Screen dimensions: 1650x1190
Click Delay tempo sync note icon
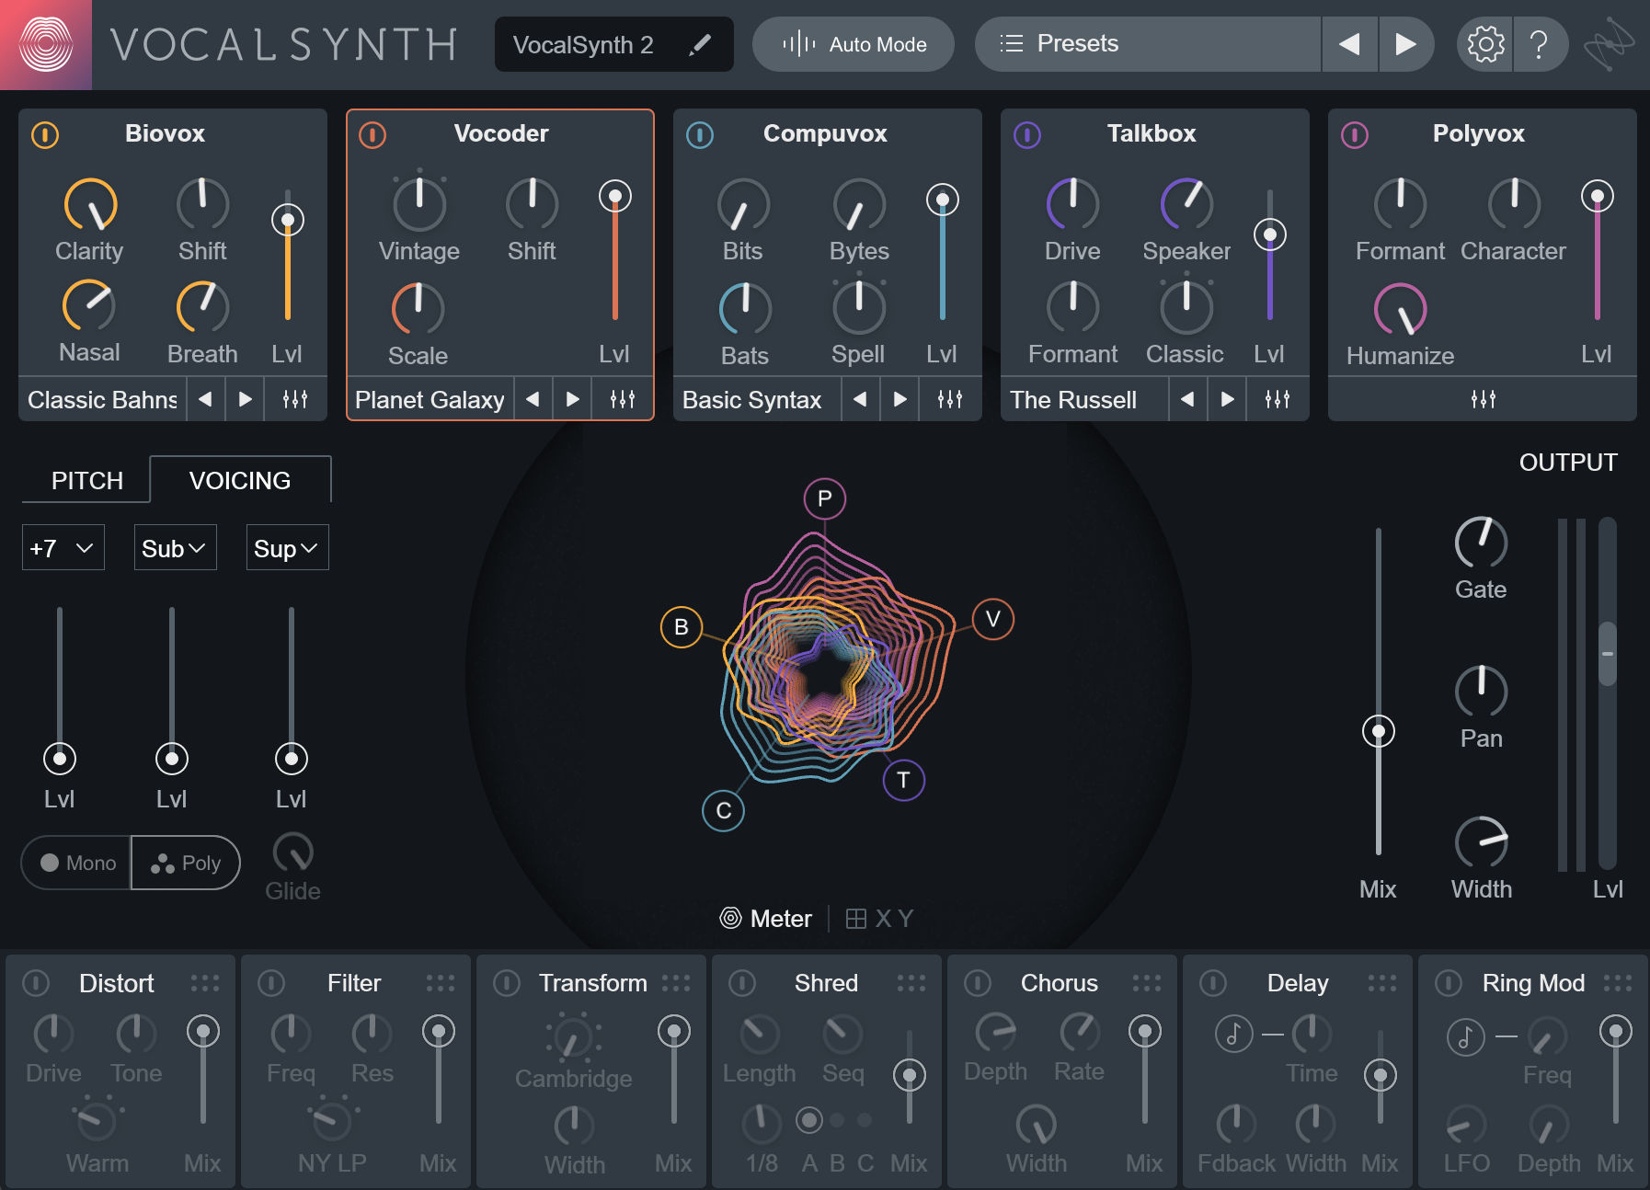click(1233, 1034)
